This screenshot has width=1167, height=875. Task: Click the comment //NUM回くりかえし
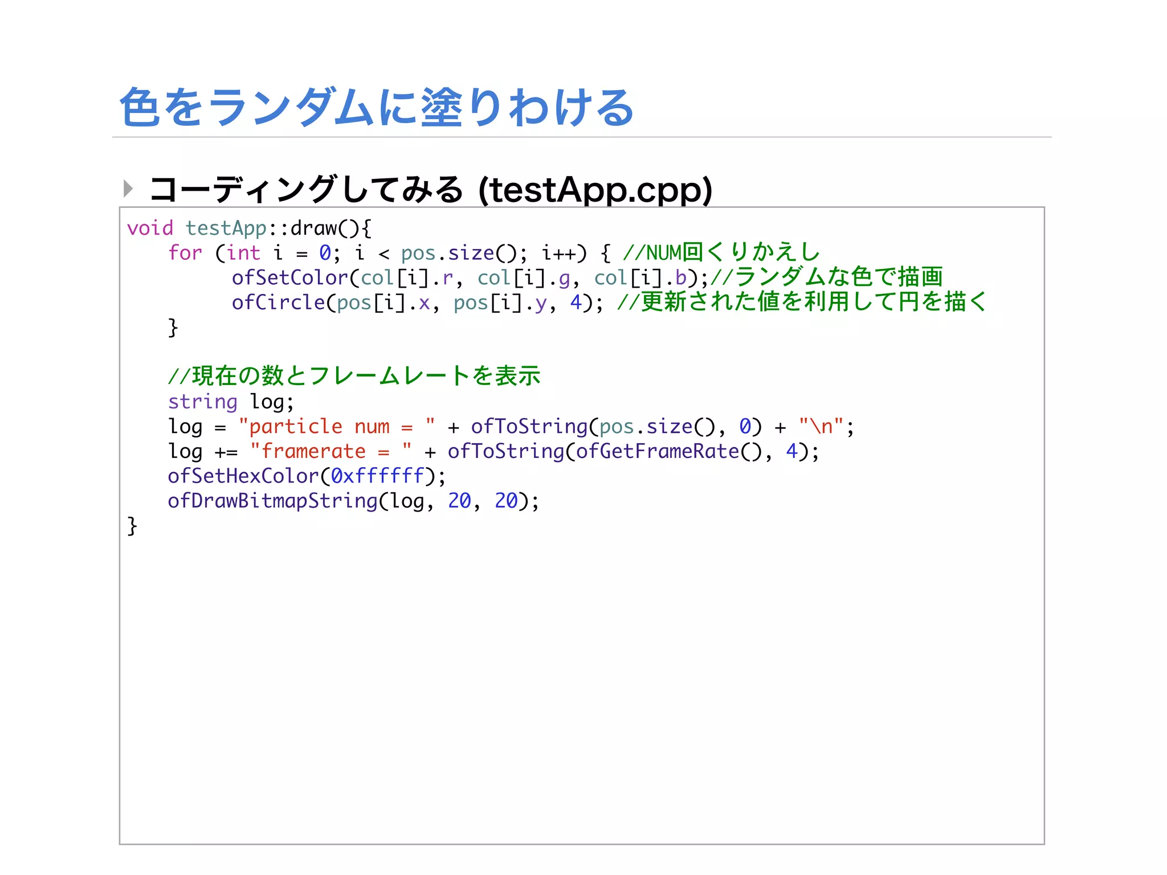pyautogui.click(x=721, y=252)
